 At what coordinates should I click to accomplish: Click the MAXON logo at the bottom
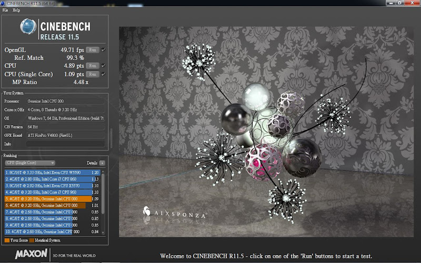(x=31, y=254)
